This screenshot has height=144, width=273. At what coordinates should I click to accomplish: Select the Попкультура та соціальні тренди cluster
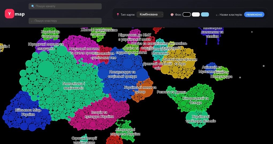coord(123,74)
